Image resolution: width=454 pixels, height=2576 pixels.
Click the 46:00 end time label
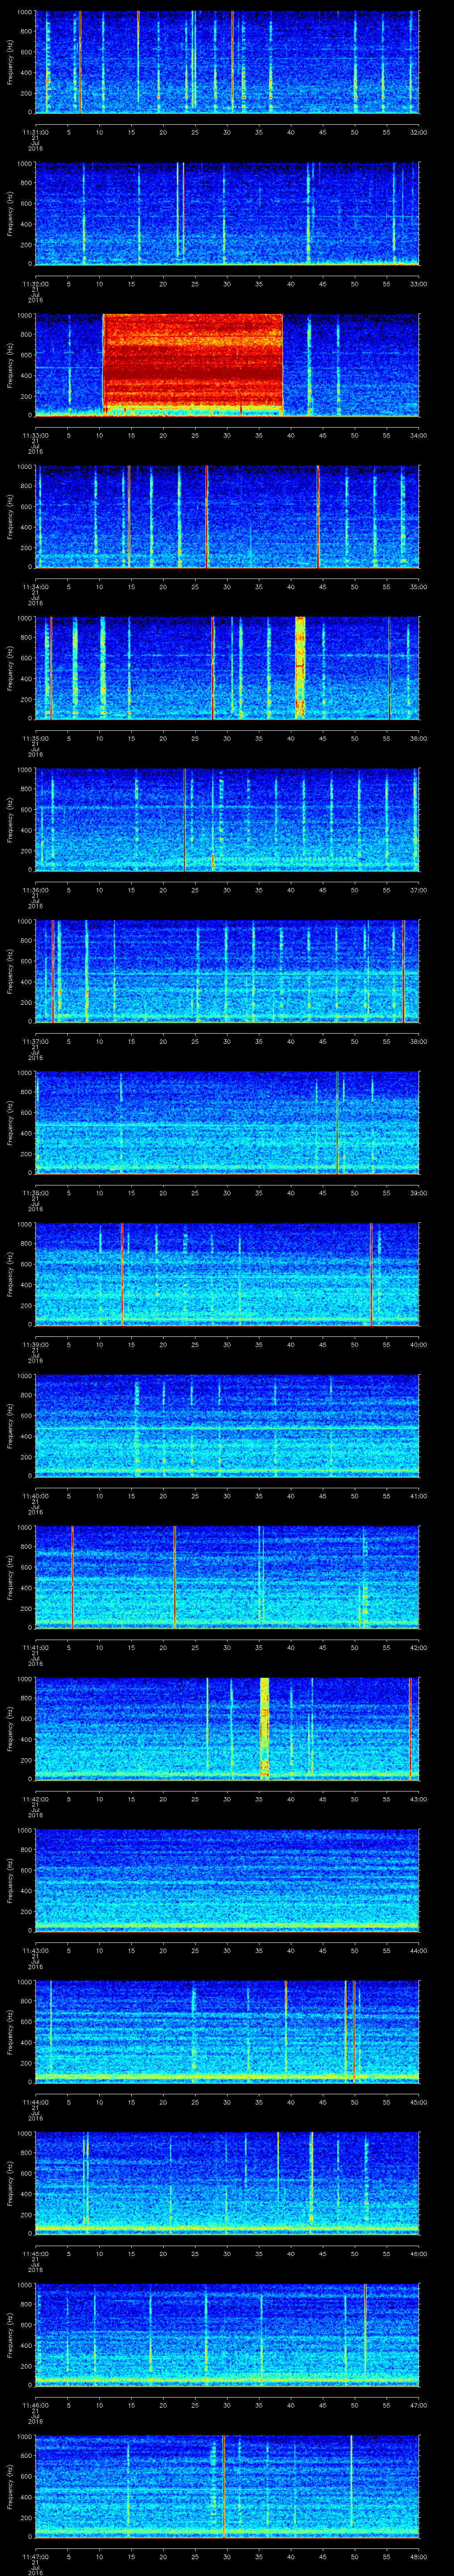click(418, 2253)
